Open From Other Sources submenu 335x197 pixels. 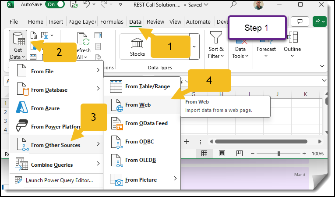[x=56, y=144]
